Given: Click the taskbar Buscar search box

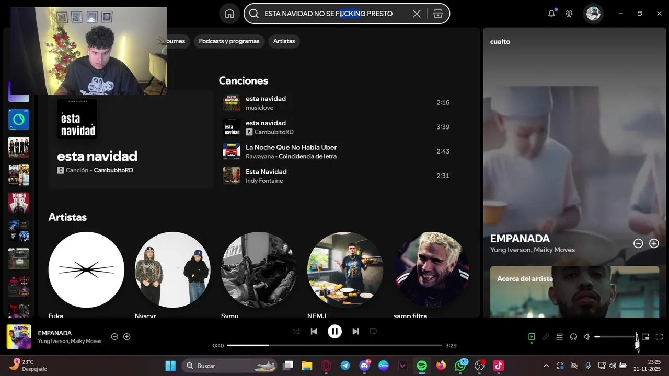Looking at the screenshot, I should pyautogui.click(x=229, y=366).
